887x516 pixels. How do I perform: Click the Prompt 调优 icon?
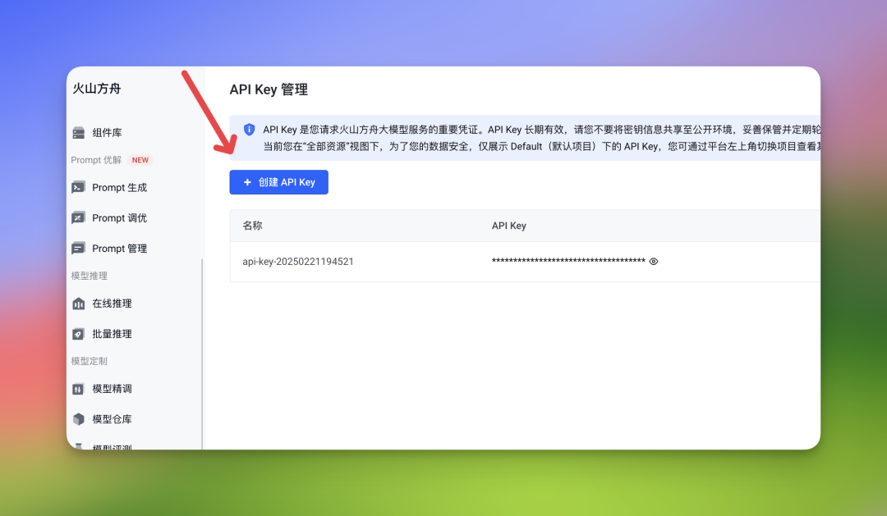click(x=79, y=218)
